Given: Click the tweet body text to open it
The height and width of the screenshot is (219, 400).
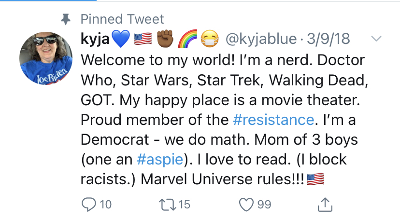Looking at the screenshot, I should pos(225,120).
